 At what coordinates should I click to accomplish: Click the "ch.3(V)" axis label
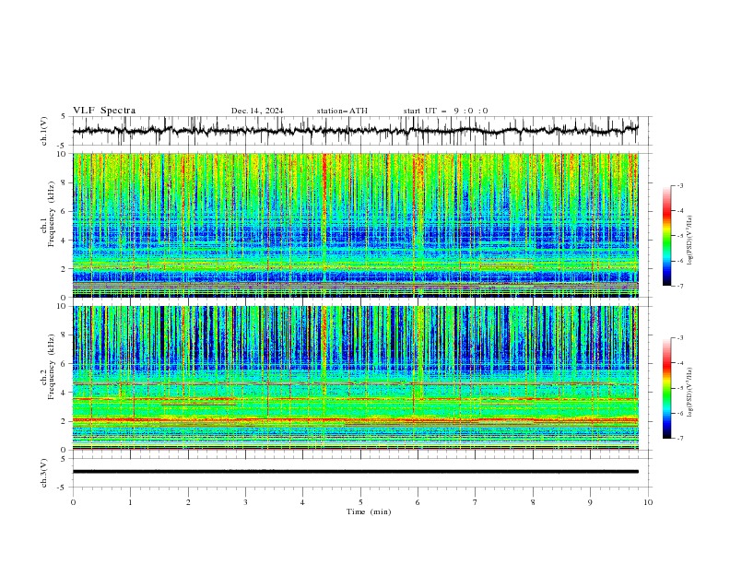pyautogui.click(x=44, y=473)
